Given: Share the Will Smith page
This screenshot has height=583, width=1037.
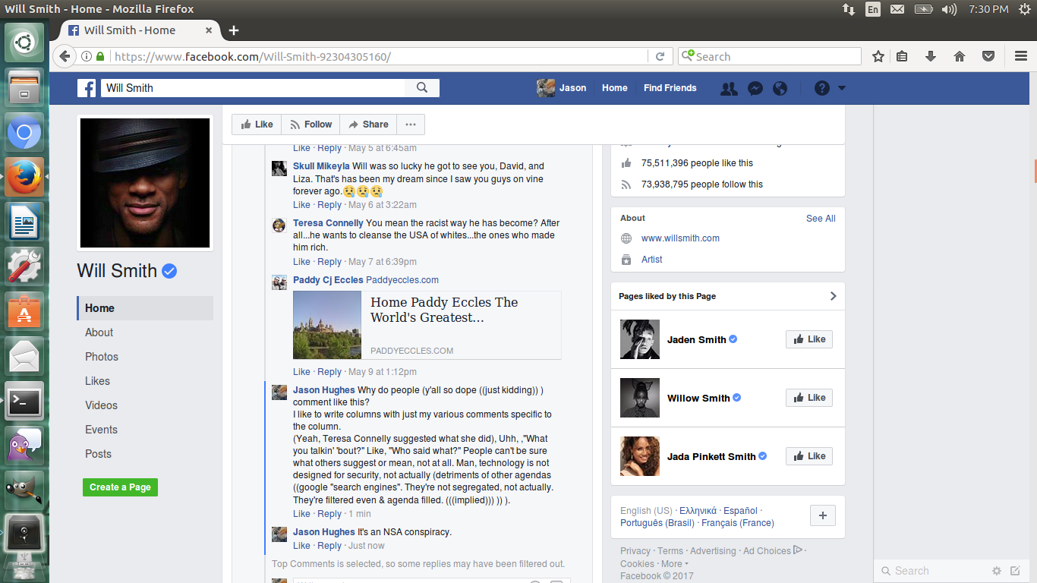Looking at the screenshot, I should [368, 124].
